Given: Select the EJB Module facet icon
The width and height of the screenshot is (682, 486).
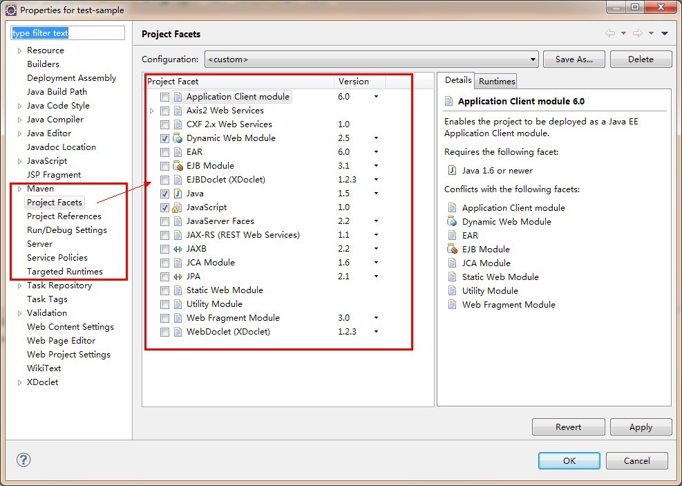Looking at the screenshot, I should pos(178,166).
